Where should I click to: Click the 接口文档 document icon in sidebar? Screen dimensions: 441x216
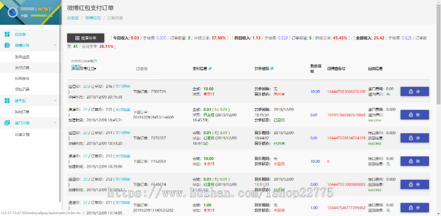[x=7, y=122]
